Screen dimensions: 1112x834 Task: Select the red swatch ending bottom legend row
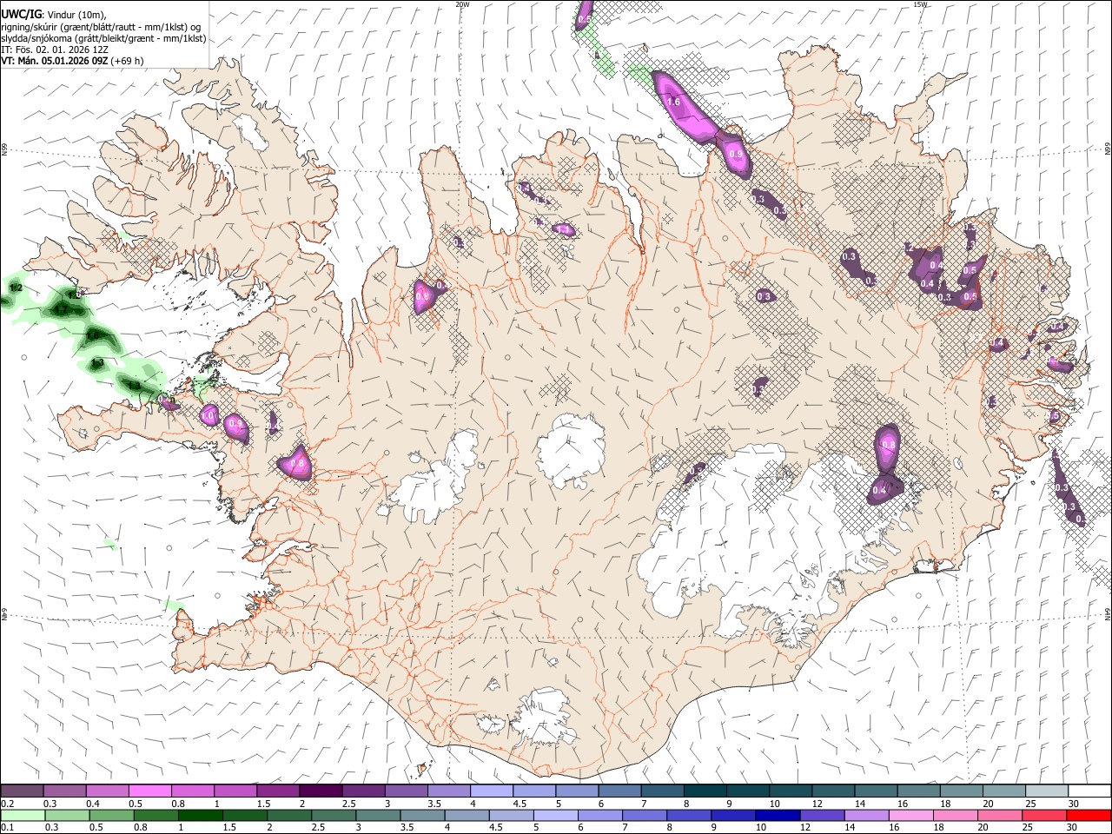[1089, 816]
